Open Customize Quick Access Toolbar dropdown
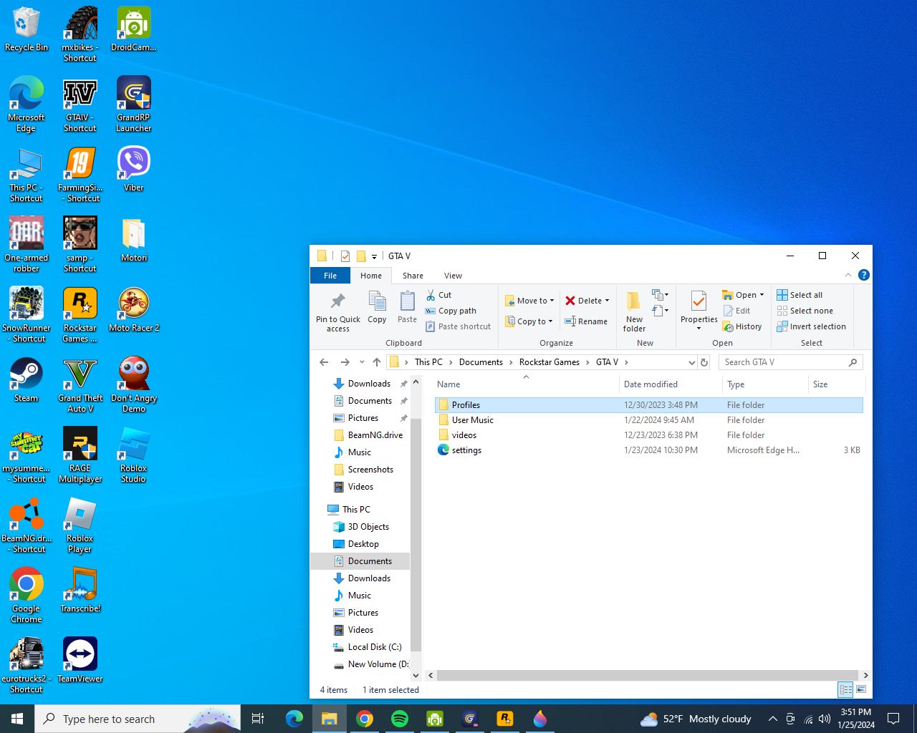This screenshot has height=733, width=917. [x=374, y=256]
